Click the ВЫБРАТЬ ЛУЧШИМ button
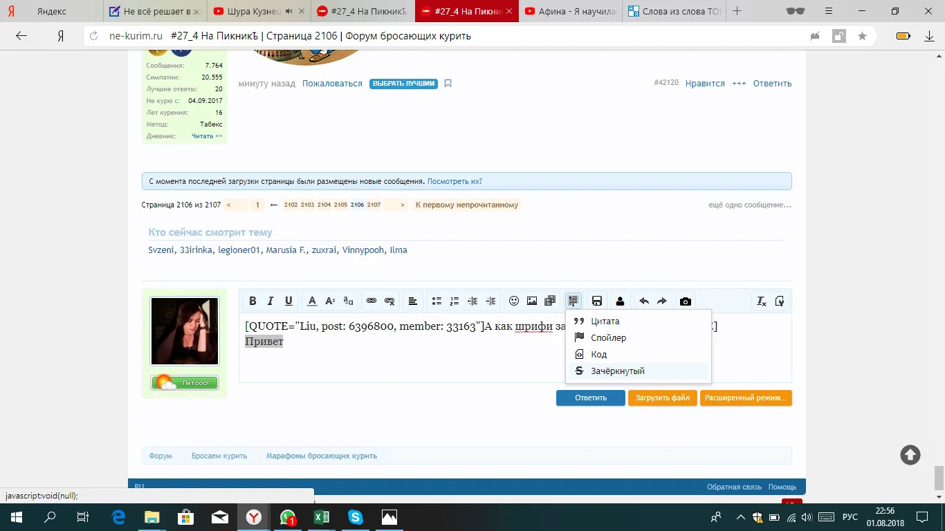 pos(403,84)
